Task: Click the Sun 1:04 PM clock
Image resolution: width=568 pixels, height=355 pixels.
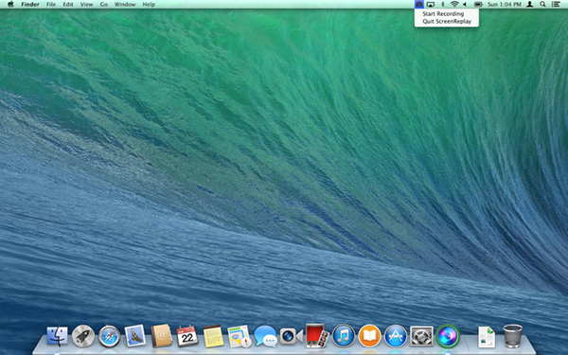Action: 505,5
